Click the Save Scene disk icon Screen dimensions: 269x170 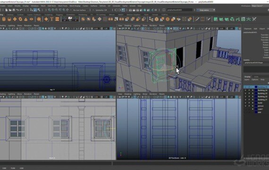[14, 10]
